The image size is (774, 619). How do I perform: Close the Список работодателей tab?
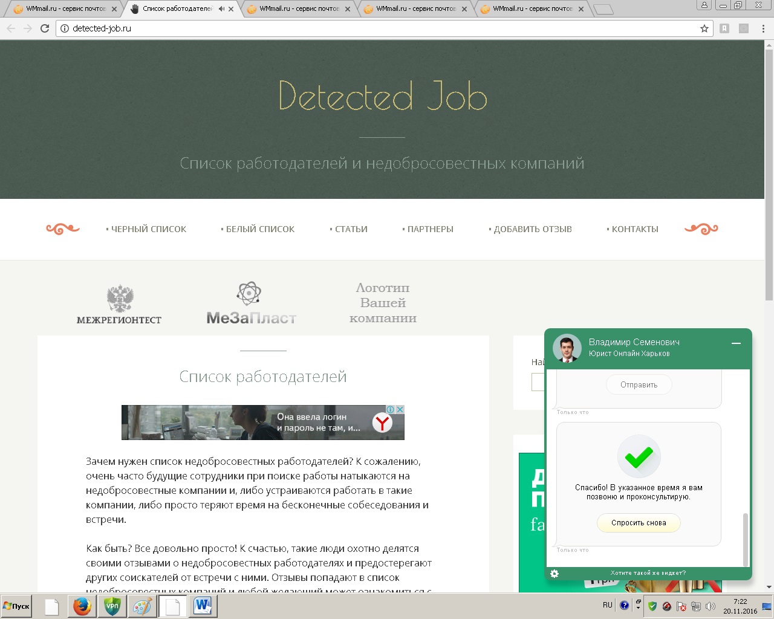coord(231,9)
